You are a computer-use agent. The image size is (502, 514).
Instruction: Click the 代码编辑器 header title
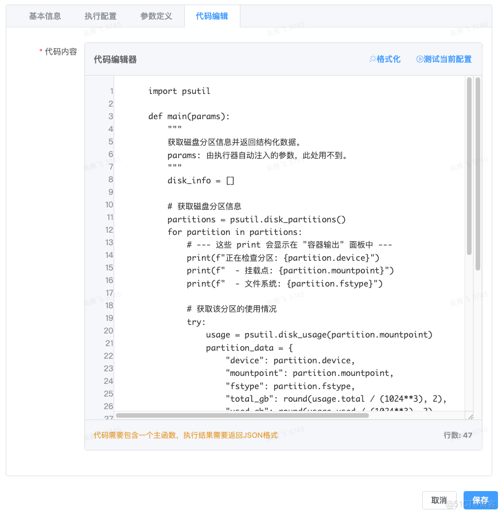tap(115, 60)
